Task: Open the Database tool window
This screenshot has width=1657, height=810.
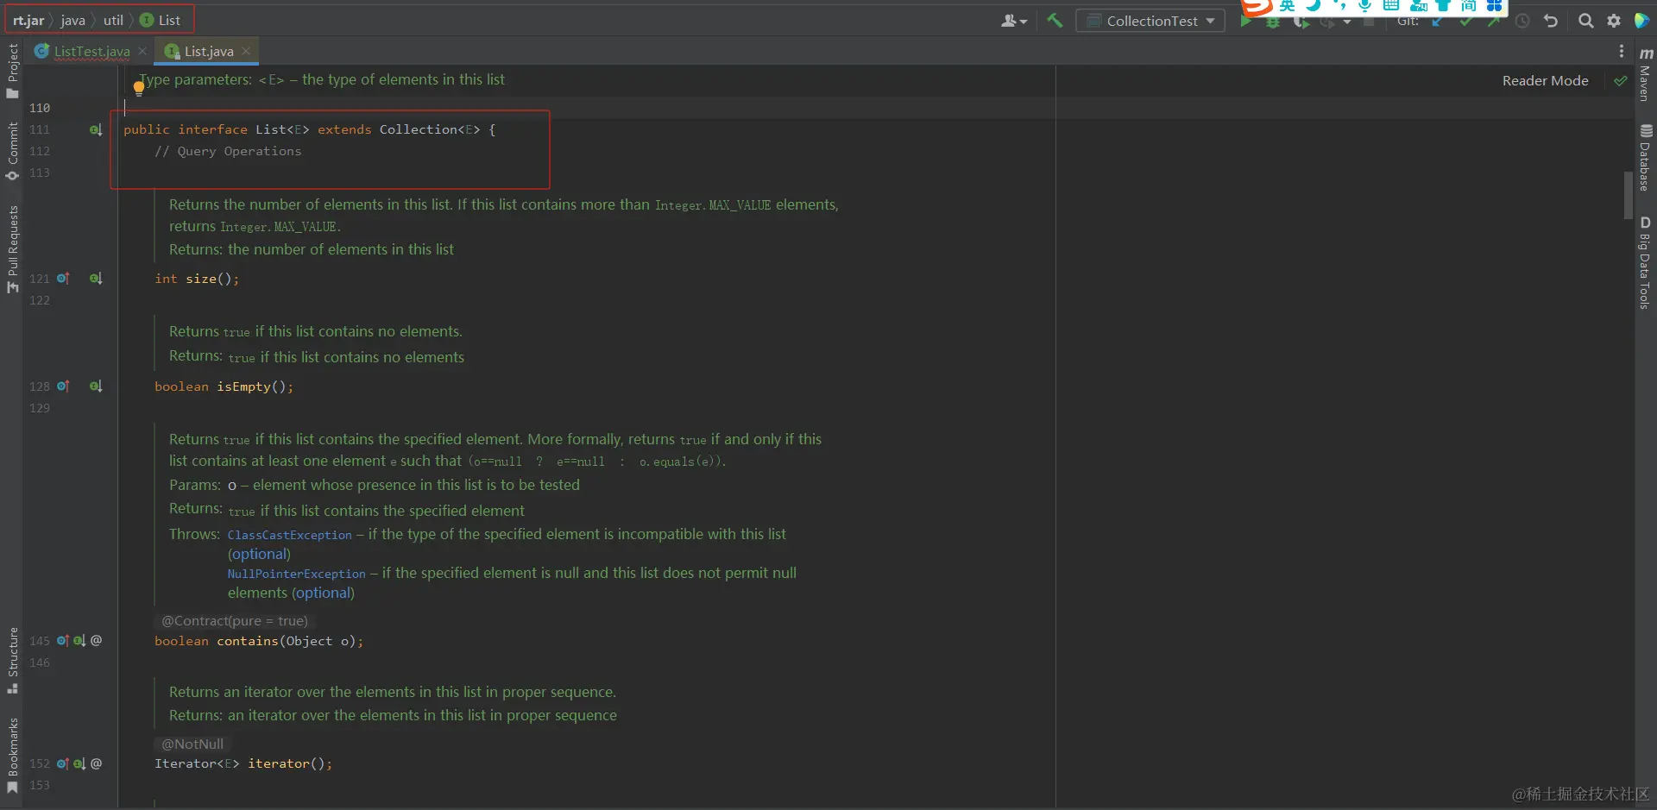Action: (x=1645, y=158)
